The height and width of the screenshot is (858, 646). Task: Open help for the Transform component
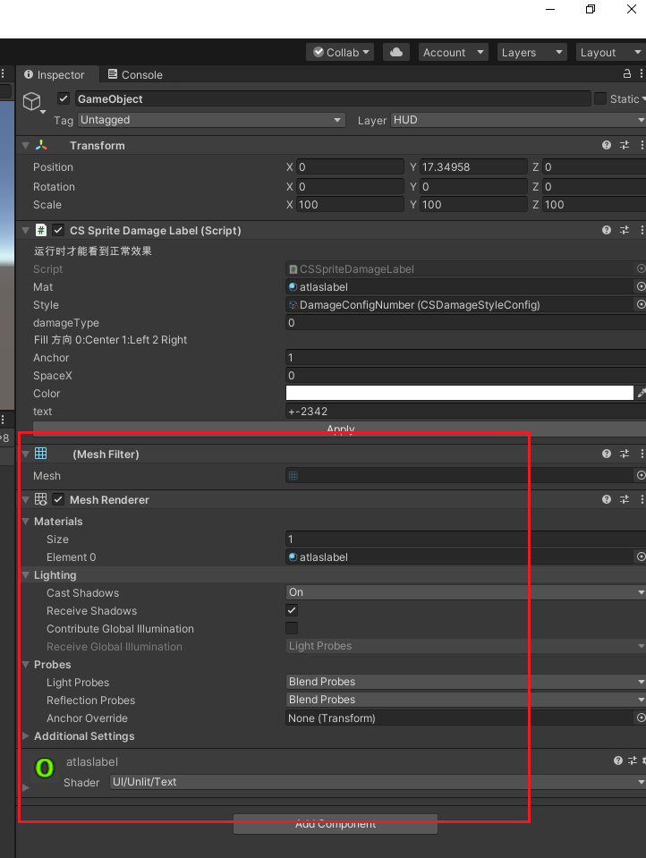pos(607,145)
